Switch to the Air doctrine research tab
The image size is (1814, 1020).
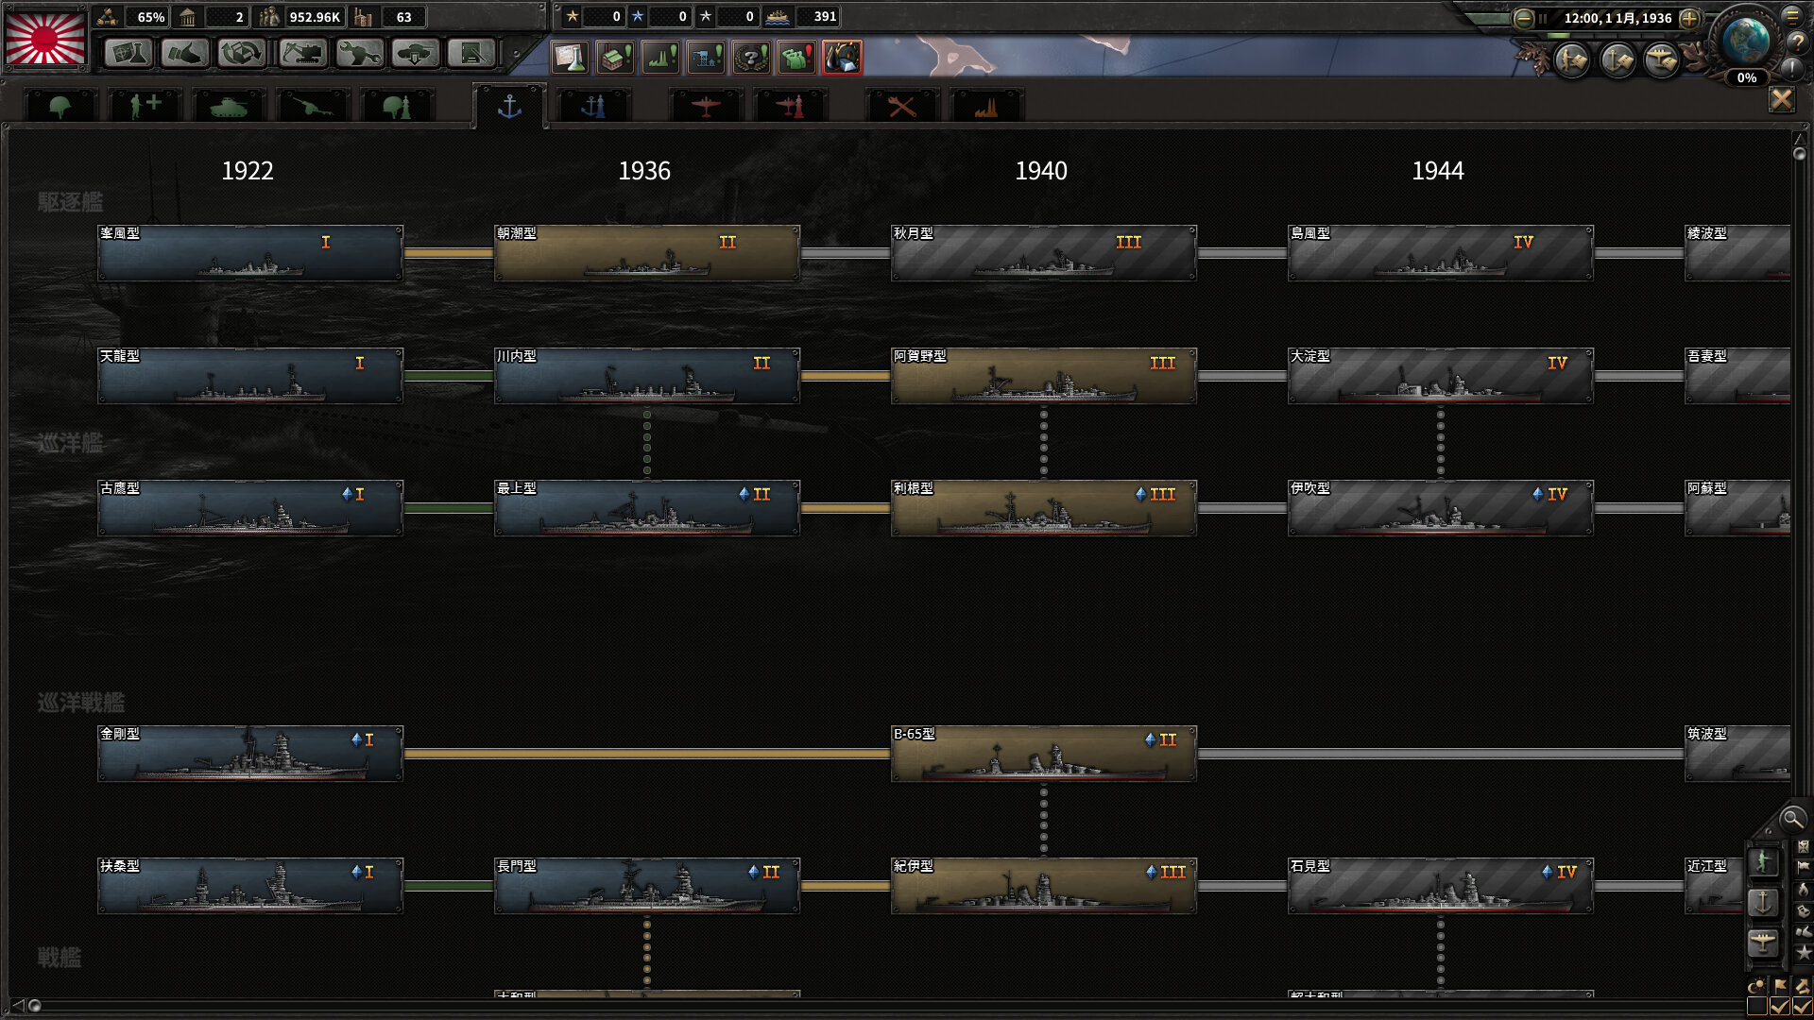790,107
